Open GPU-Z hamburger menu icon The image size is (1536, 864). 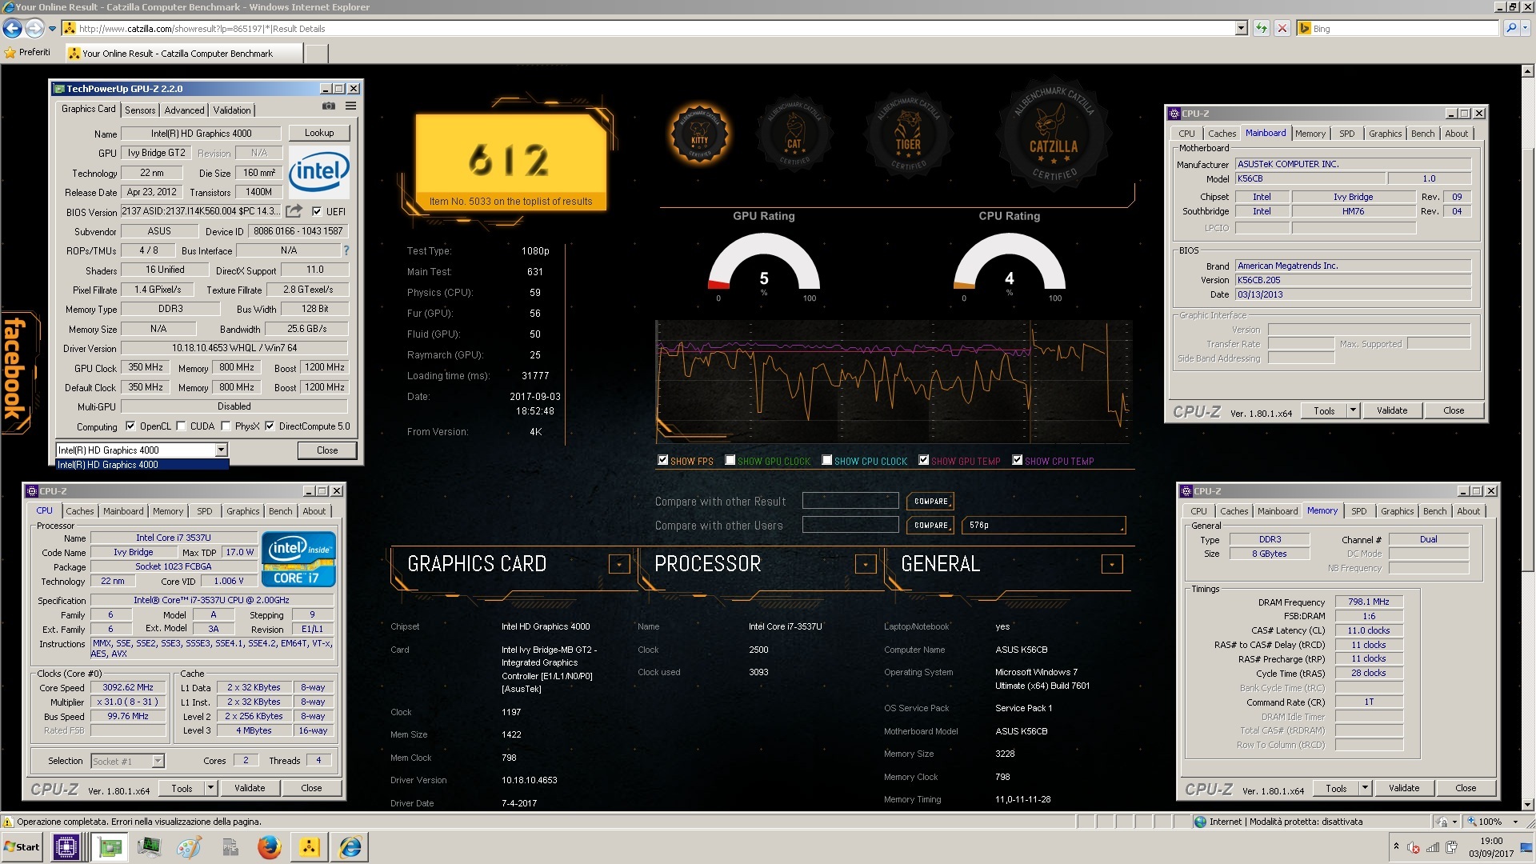[350, 106]
